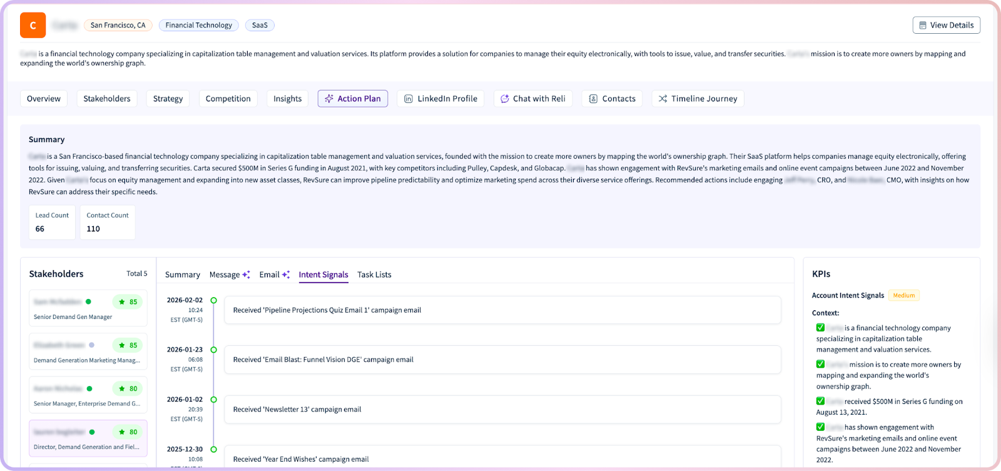Image resolution: width=1001 pixels, height=471 pixels.
Task: Click the Timeline Journey shuffle icon
Action: 663,99
